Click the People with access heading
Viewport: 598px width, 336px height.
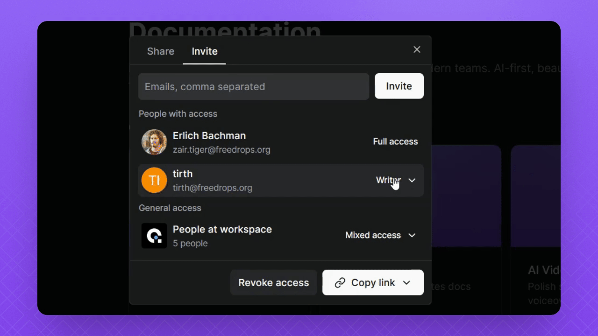(x=178, y=114)
